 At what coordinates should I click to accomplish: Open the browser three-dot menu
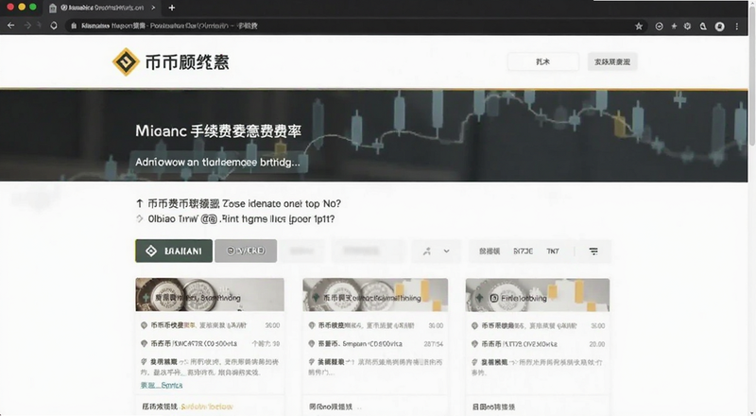click(x=737, y=26)
